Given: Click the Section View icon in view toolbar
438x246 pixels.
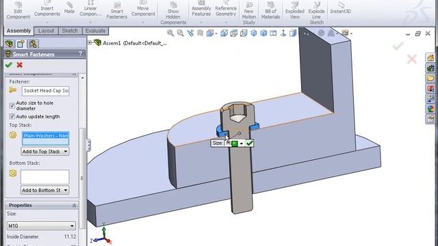Looking at the screenshot, I should tap(200, 33).
